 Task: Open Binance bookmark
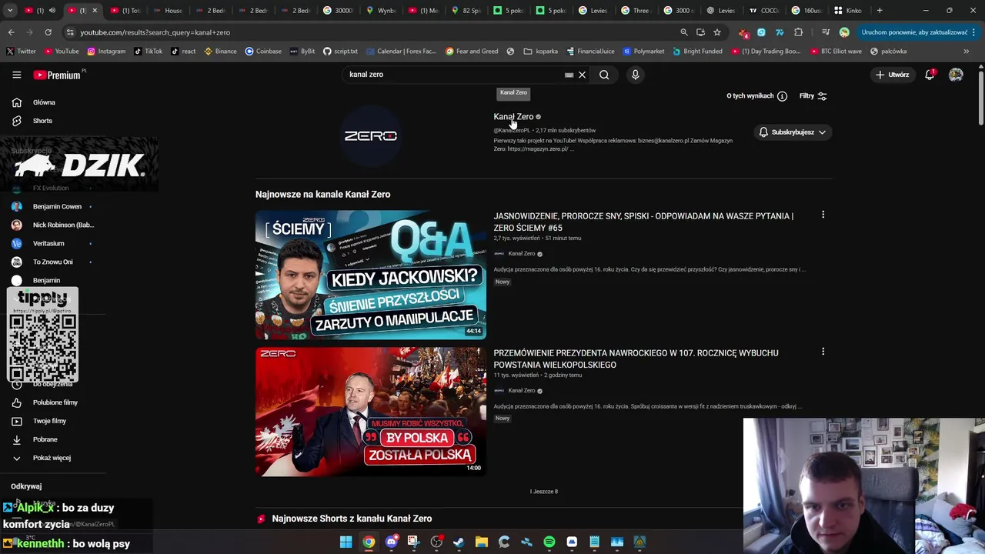point(220,51)
